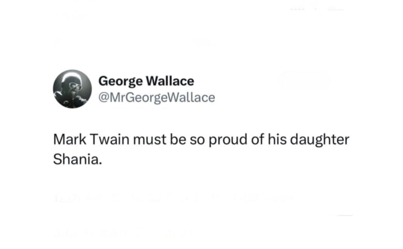Screen dimensions: 403x249
Task: Click the faded short line at lower right
Action: click(x=345, y=215)
